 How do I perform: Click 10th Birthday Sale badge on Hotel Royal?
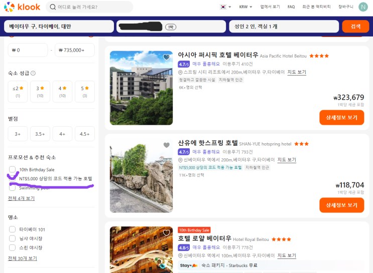point(194,230)
